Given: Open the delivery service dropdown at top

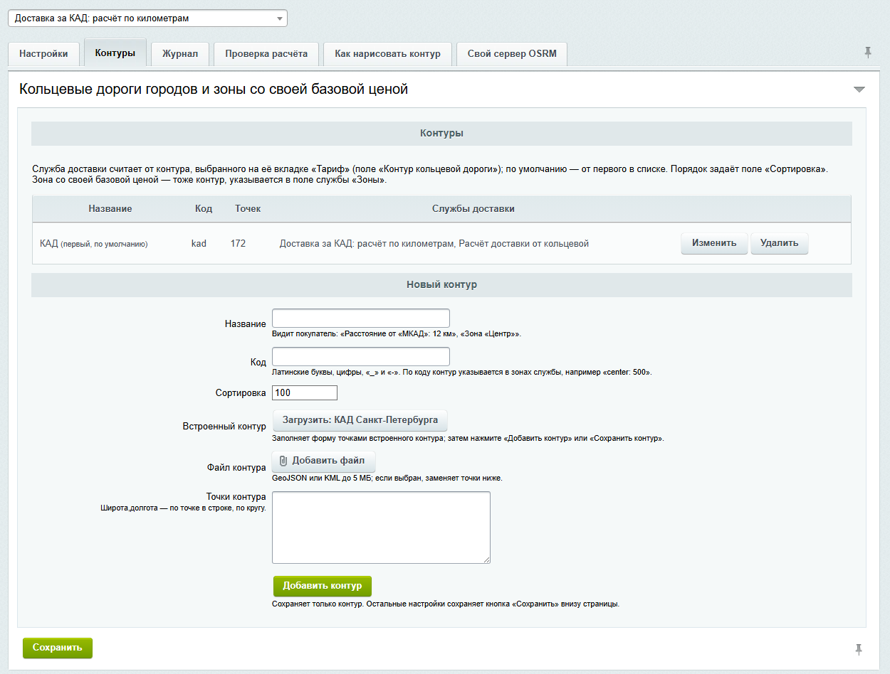Looking at the screenshot, I should pos(148,18).
